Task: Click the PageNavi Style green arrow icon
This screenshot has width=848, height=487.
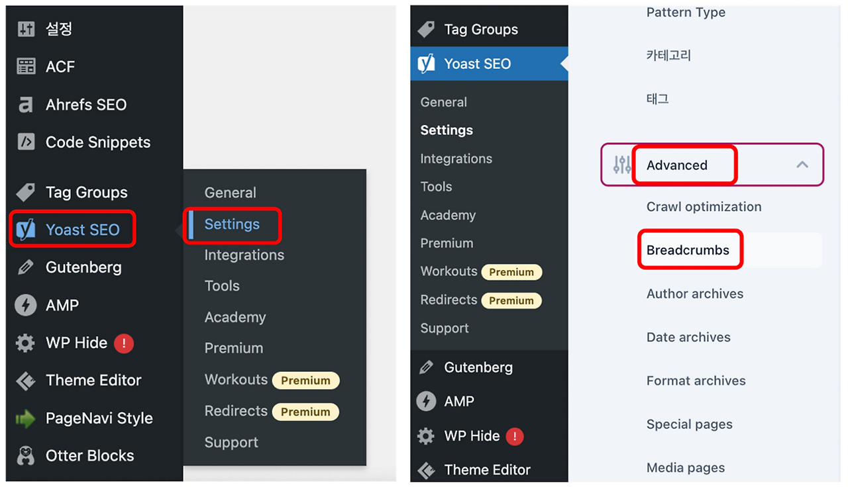Action: pos(26,418)
